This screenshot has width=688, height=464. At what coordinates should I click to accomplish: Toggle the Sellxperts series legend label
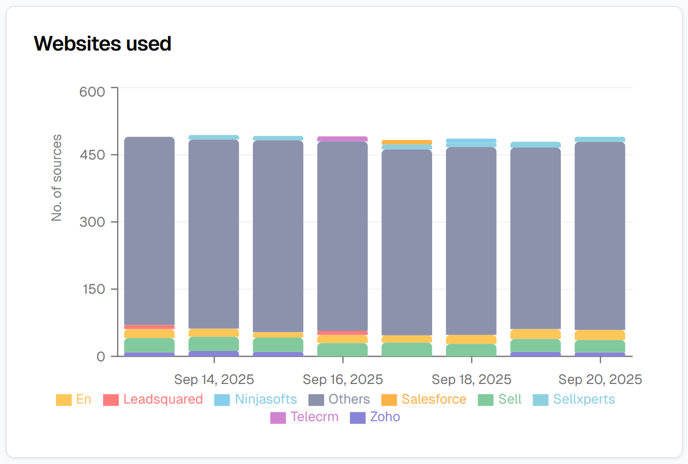tap(584, 399)
